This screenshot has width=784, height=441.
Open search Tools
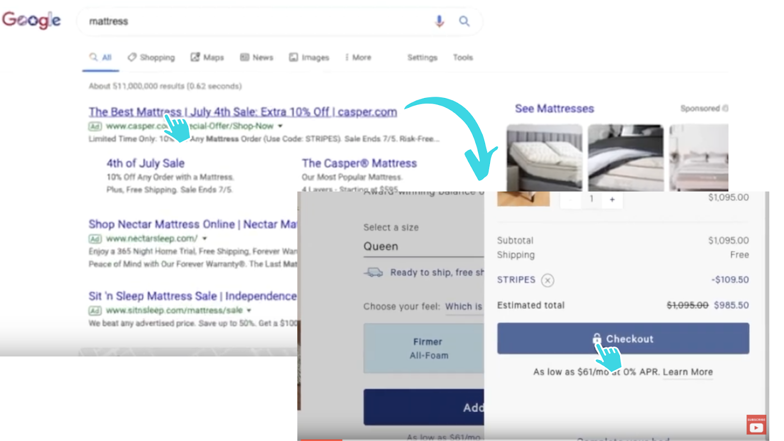click(x=463, y=57)
